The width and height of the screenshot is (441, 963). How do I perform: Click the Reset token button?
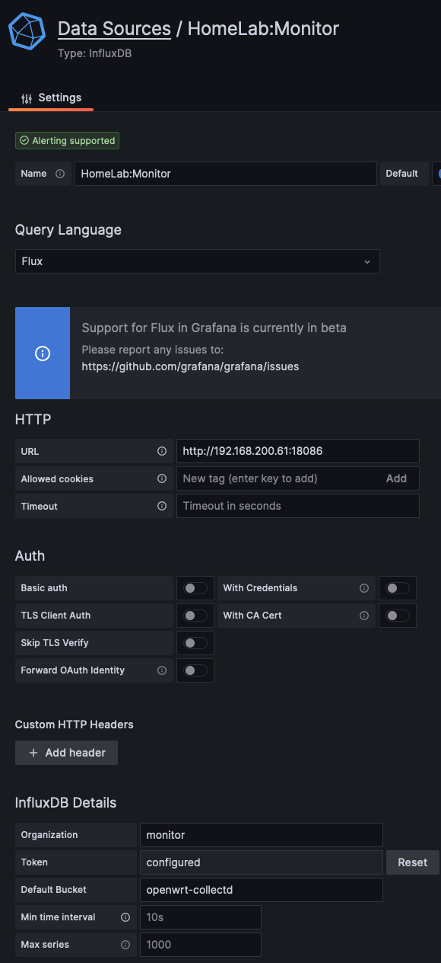tap(413, 862)
